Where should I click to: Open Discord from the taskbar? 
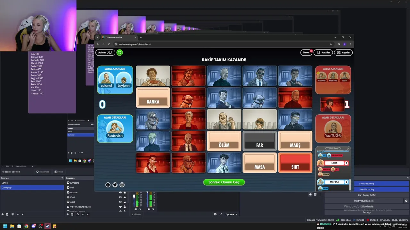point(33,226)
